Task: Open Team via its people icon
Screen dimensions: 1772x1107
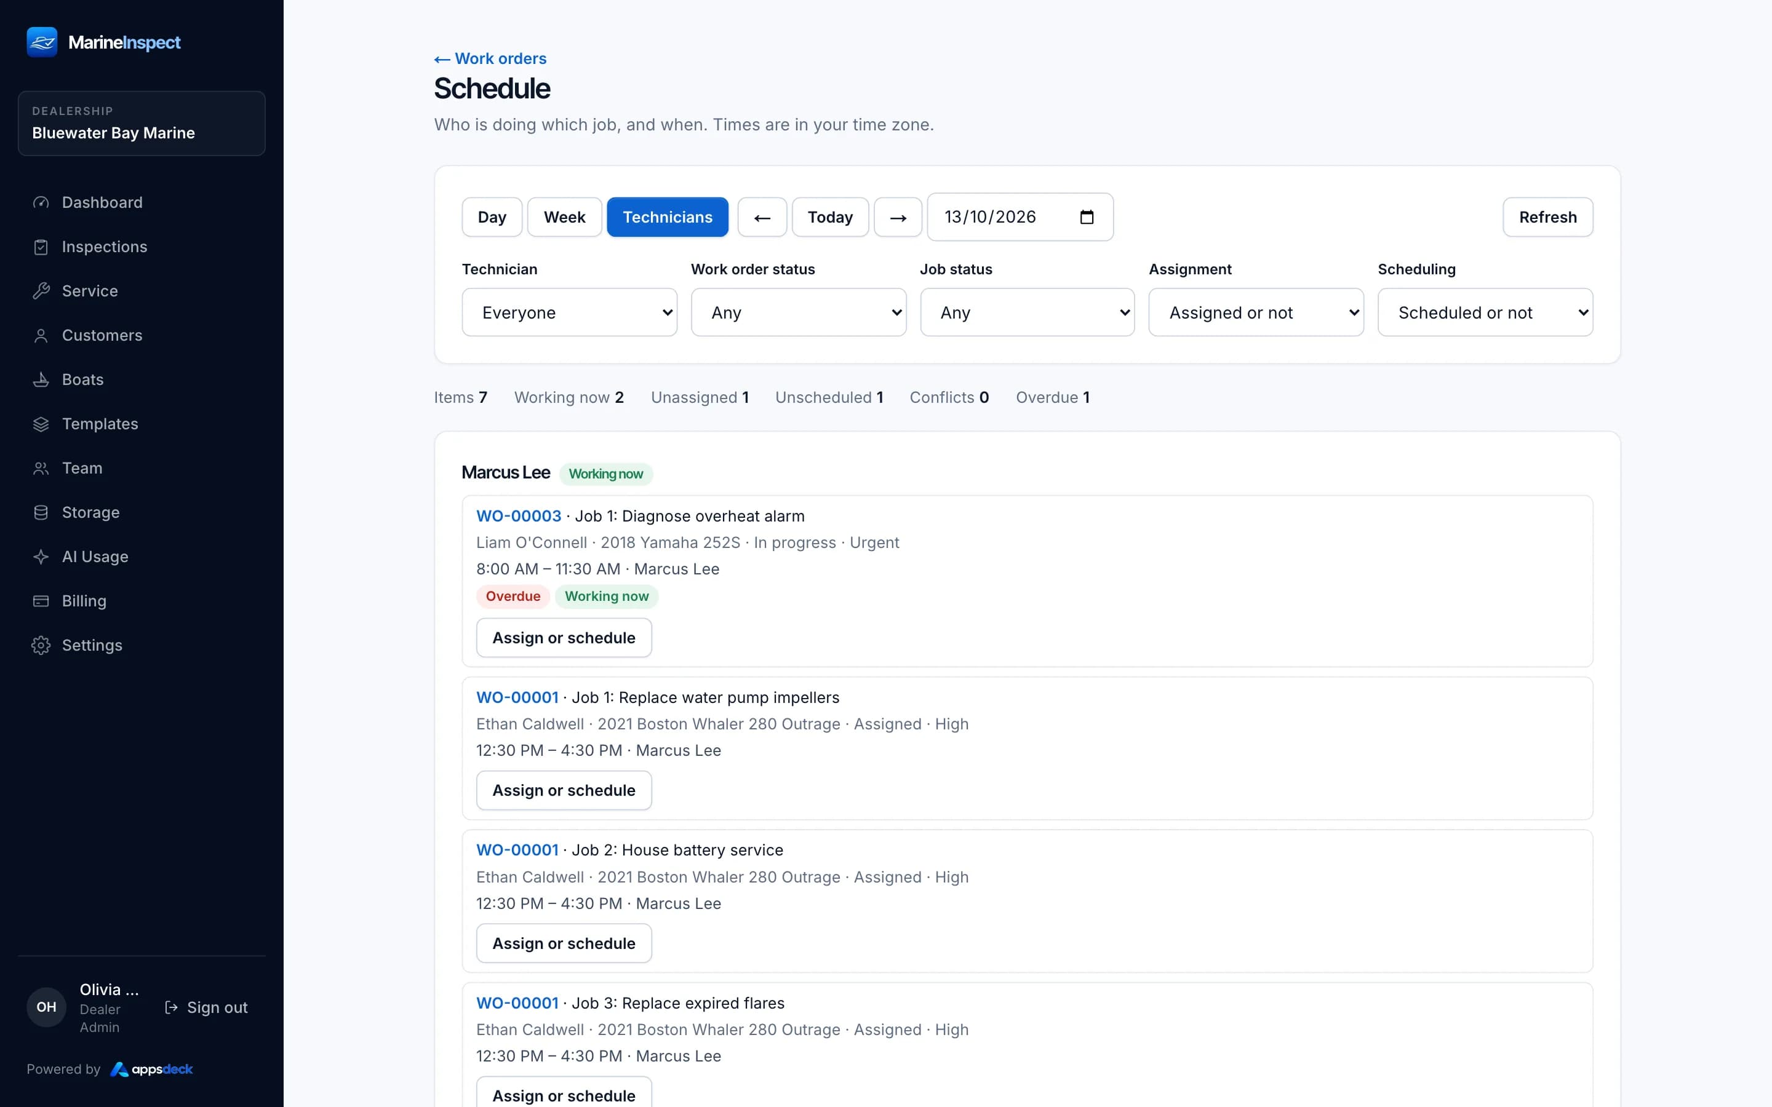Action: click(x=41, y=468)
